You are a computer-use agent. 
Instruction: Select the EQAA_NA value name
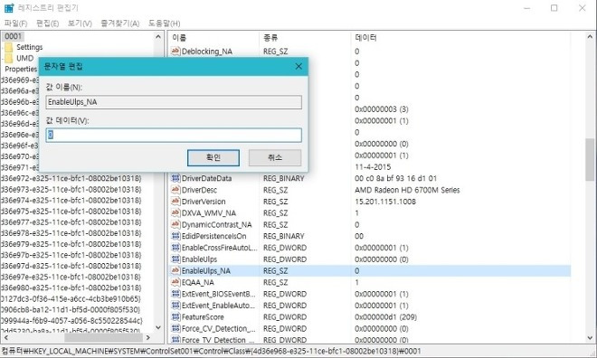point(197,282)
